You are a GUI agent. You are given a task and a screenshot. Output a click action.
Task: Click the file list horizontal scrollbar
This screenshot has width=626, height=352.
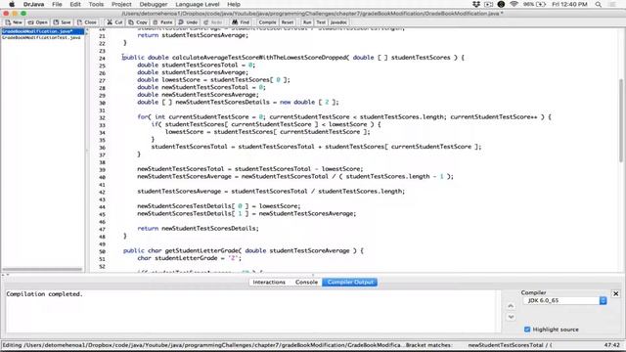42,270
